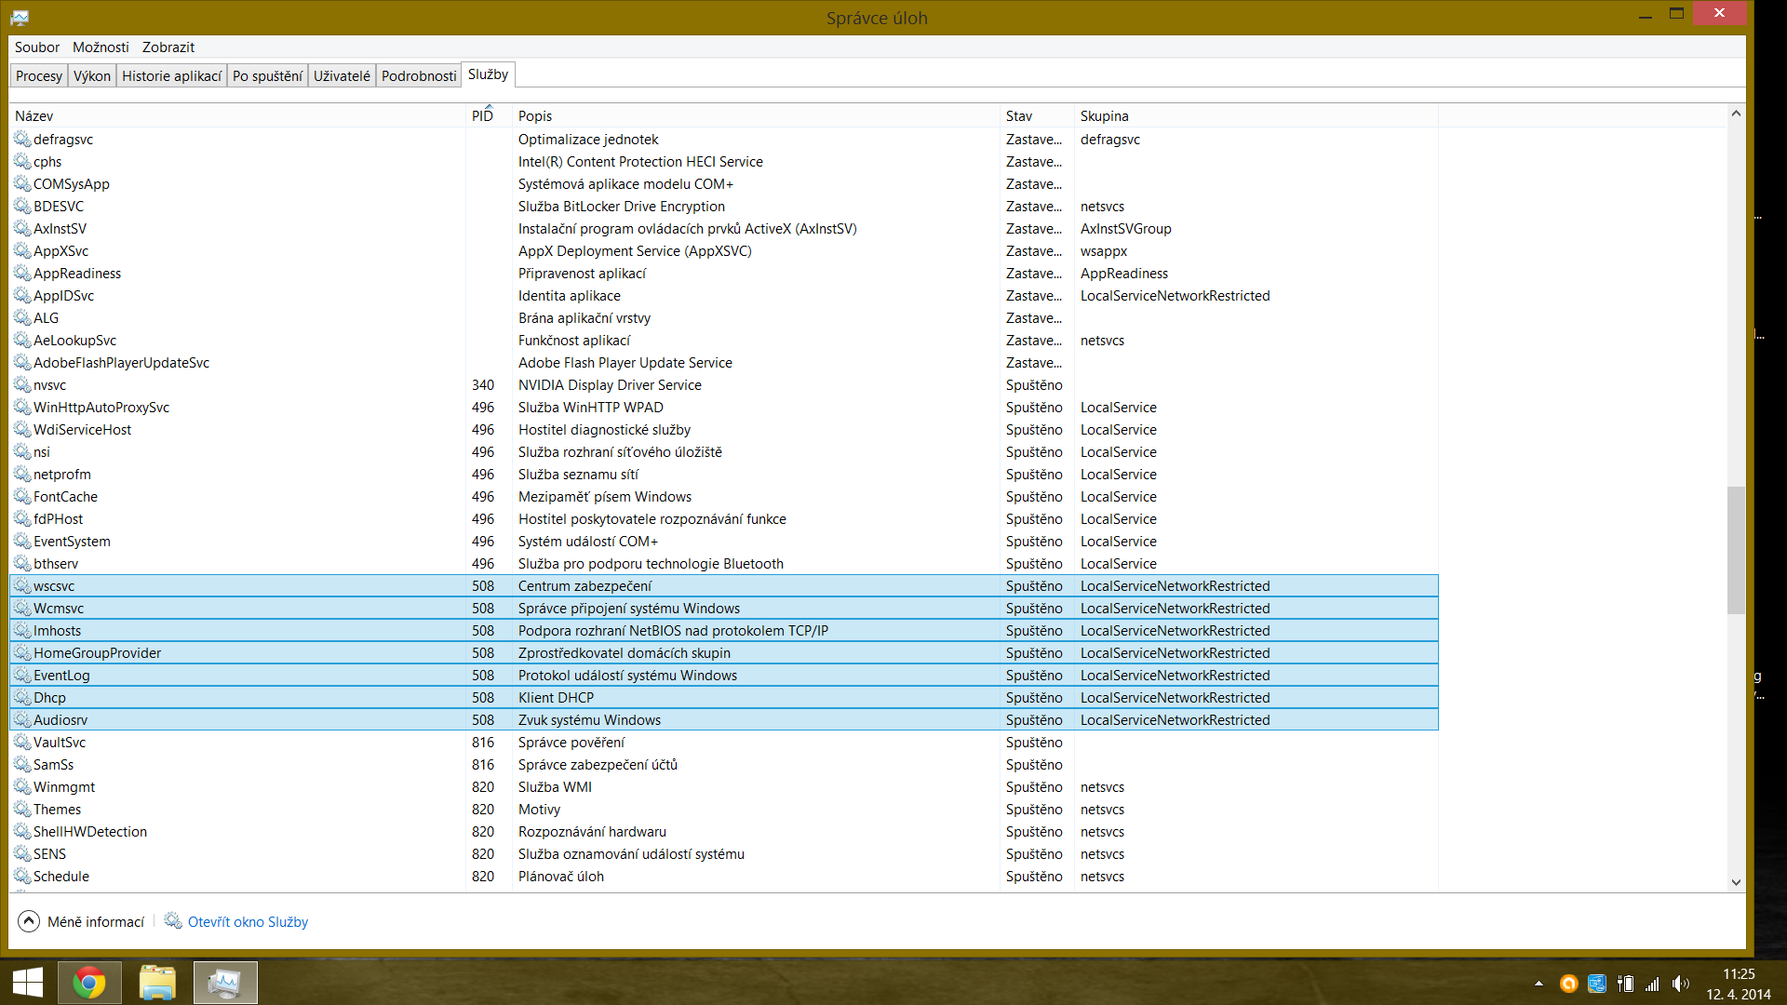Image resolution: width=1787 pixels, height=1005 pixels.
Task: Select the ShellHWDetection service name
Action: coord(90,831)
